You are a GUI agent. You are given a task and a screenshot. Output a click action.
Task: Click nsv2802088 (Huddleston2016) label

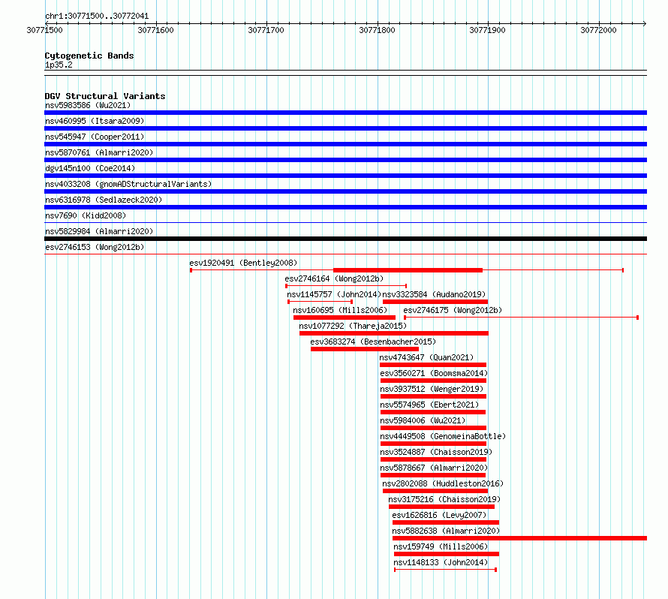point(443,483)
